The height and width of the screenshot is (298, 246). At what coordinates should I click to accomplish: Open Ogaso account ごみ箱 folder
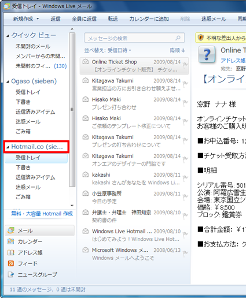coord(23,132)
